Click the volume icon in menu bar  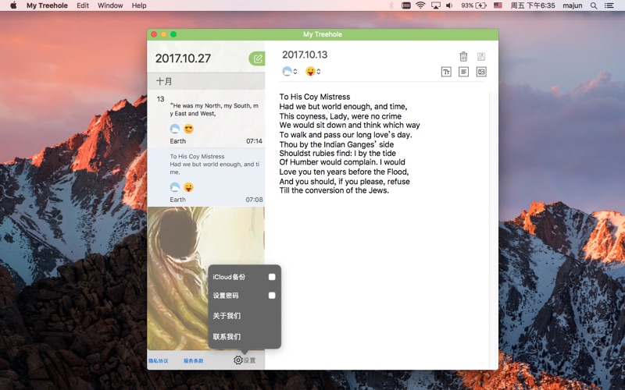(449, 5)
